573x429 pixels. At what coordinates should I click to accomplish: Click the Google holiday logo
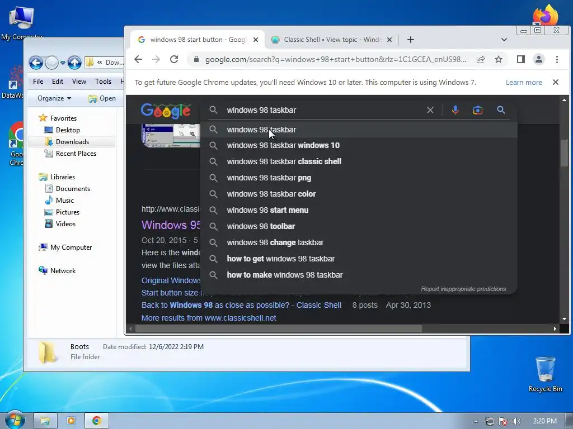click(166, 110)
